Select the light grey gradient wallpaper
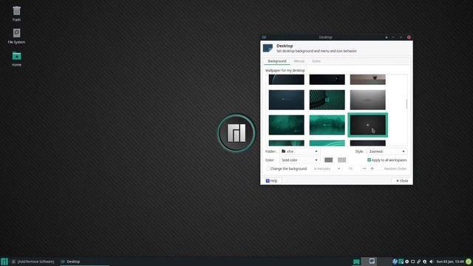 point(367,100)
